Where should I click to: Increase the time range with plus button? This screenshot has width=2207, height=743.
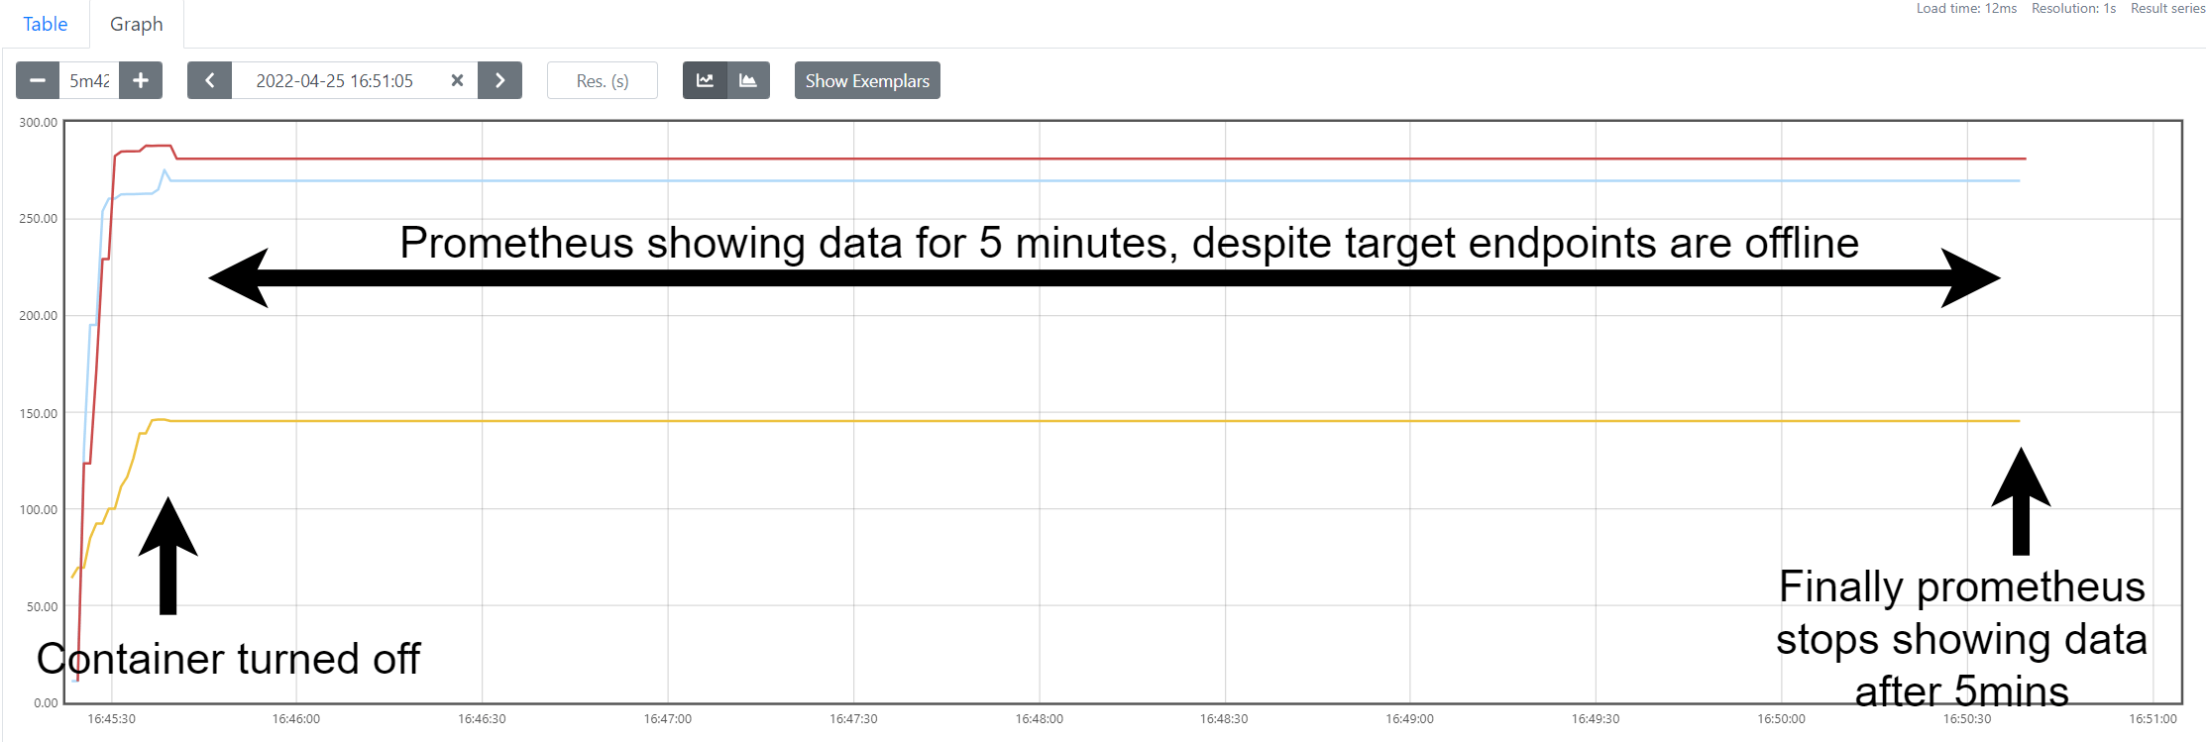tap(141, 80)
